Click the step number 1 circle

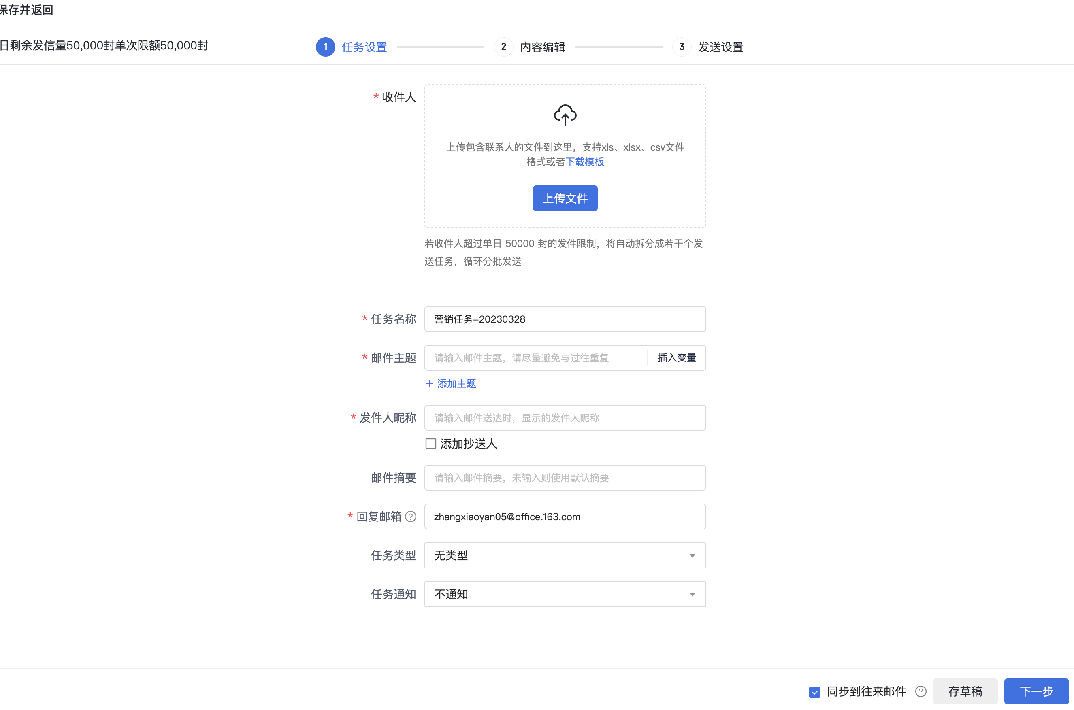pyautogui.click(x=325, y=47)
